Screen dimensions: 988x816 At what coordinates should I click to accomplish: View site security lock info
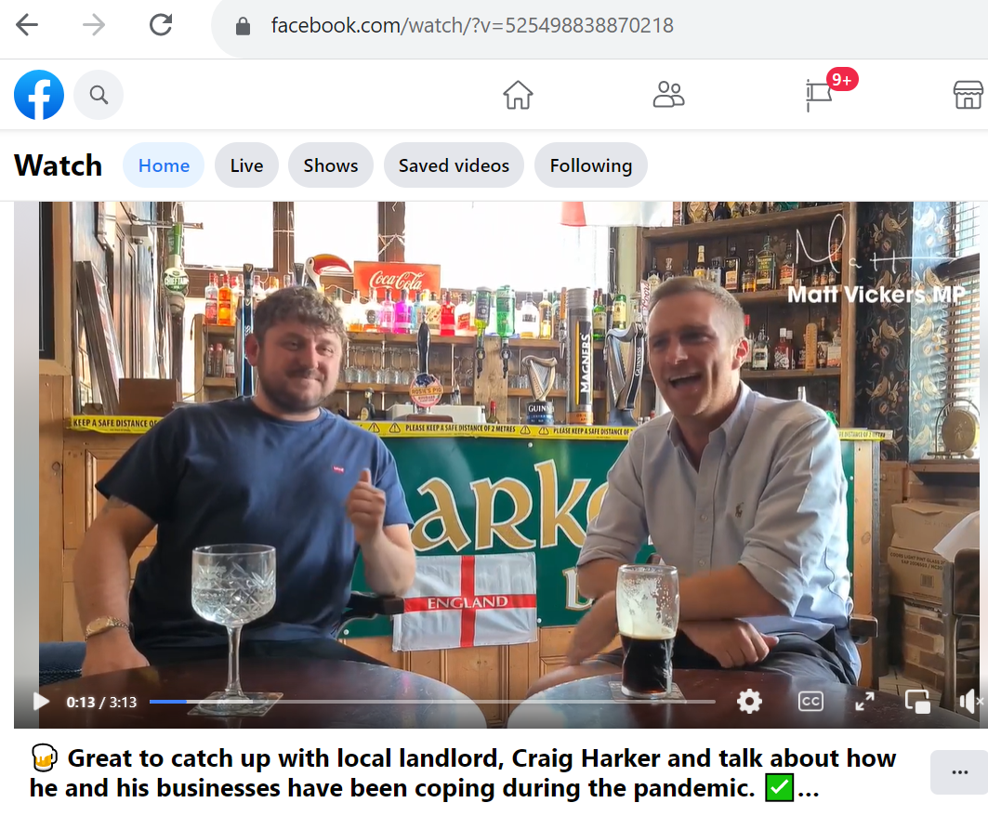243,26
